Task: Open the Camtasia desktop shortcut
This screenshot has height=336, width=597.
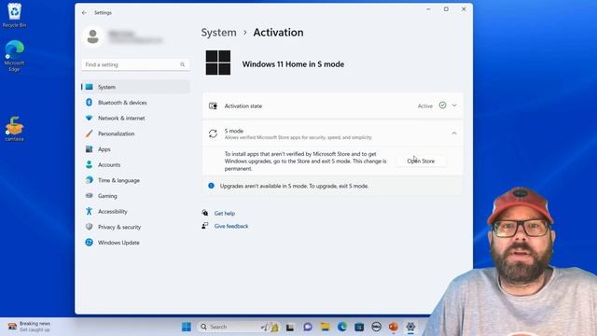Action: 15,129
